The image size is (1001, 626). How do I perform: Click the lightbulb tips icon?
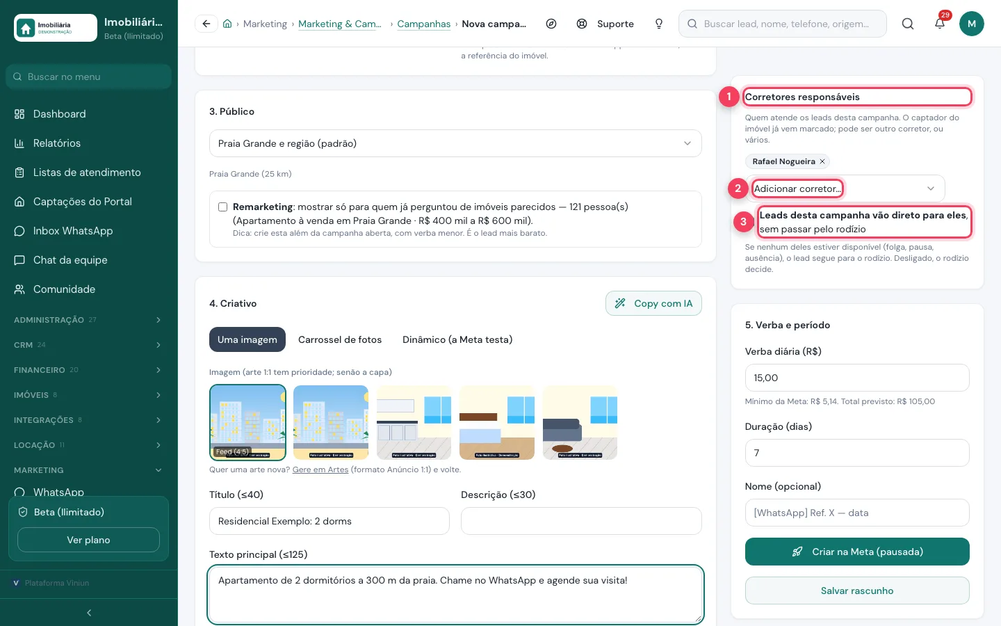coord(659,24)
